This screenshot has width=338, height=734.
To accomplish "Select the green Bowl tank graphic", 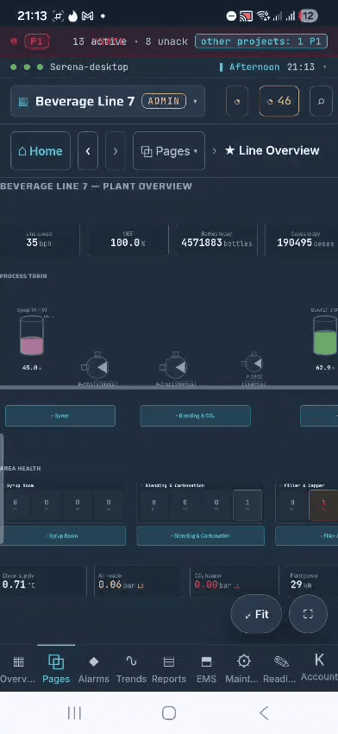I will tap(325, 335).
